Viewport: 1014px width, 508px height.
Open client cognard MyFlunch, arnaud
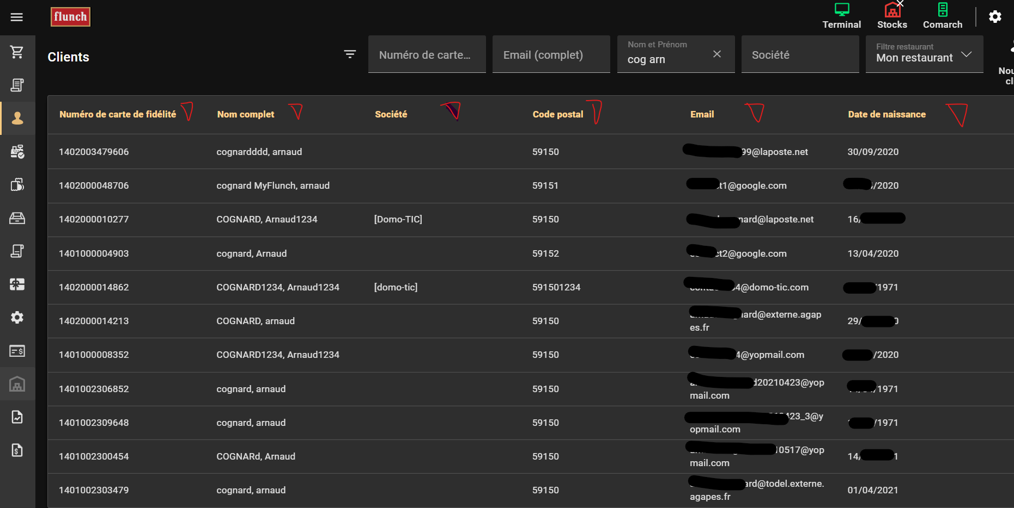273,185
